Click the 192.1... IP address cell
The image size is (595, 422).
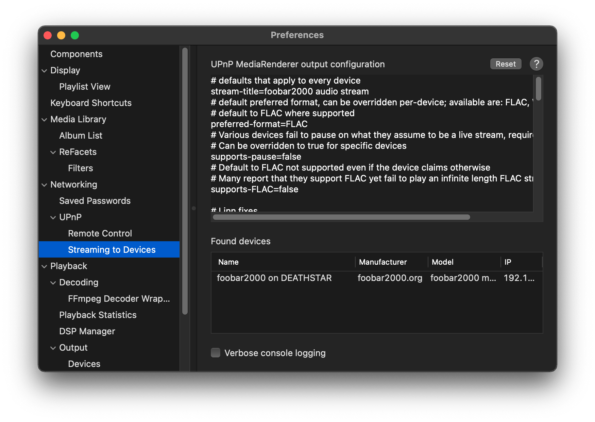519,278
